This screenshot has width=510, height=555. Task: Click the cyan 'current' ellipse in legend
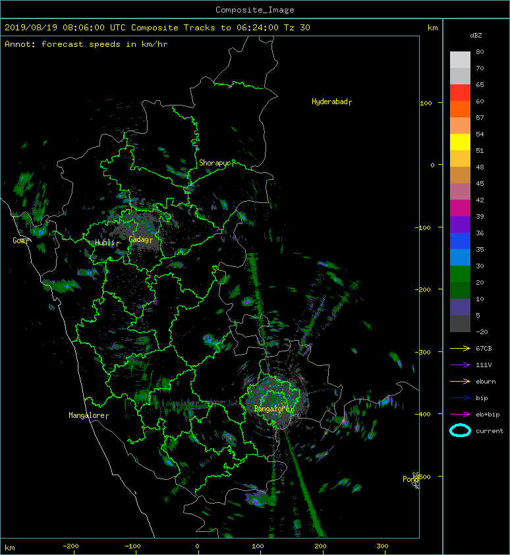pos(460,430)
